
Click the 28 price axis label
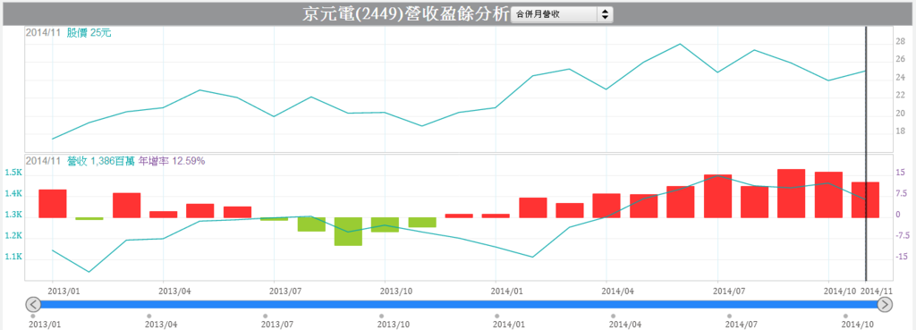point(900,41)
